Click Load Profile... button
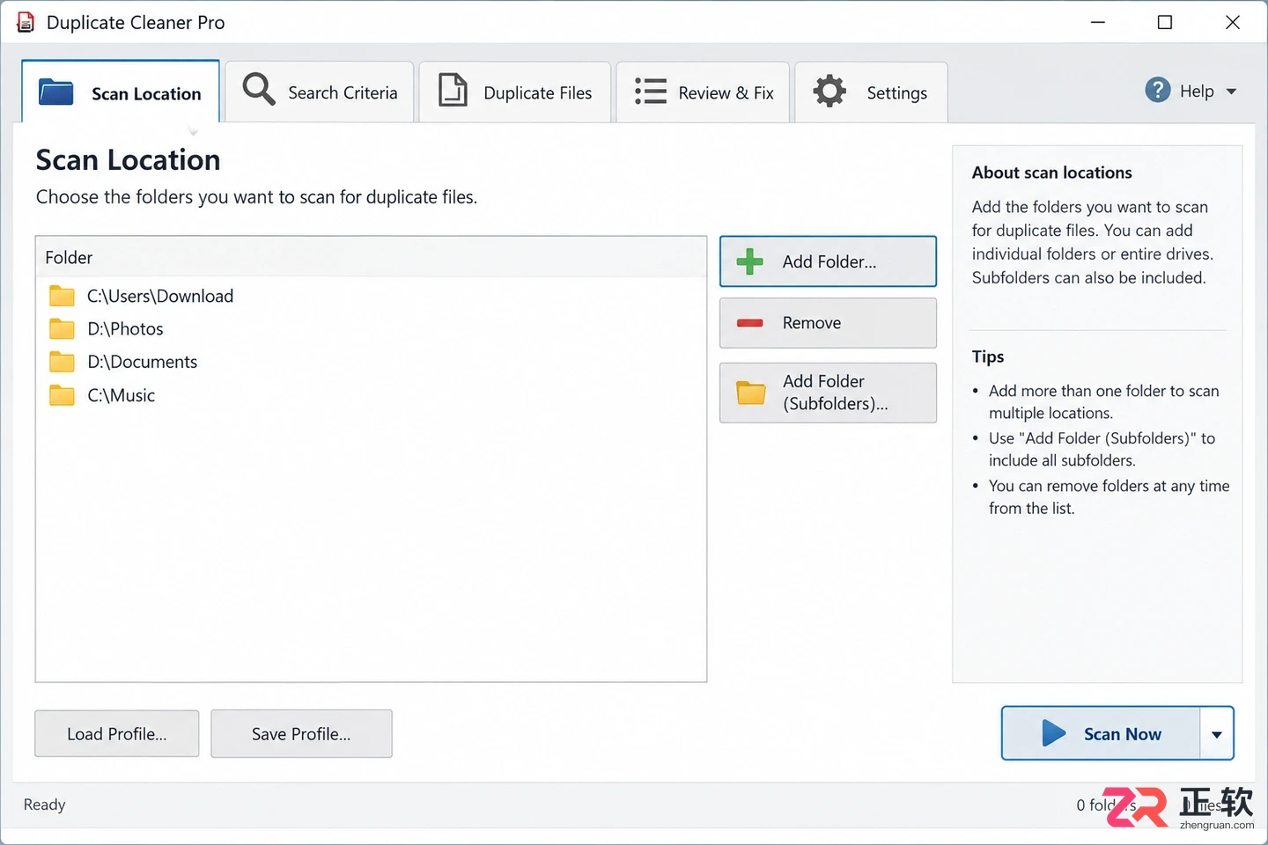 117,734
